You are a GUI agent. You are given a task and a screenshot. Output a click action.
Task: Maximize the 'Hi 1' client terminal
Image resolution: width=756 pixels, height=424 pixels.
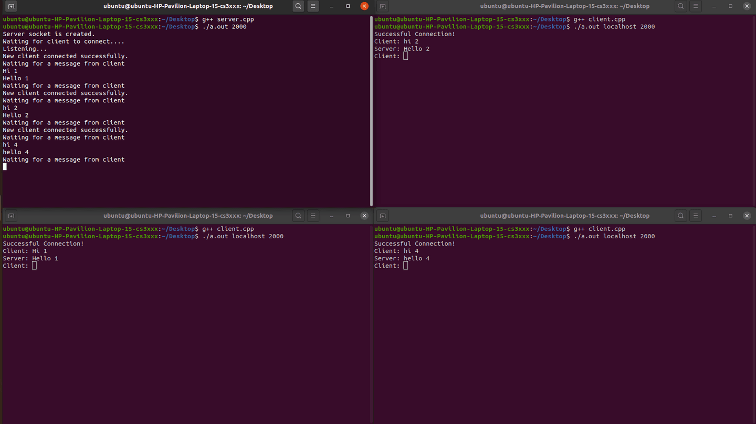(348, 216)
